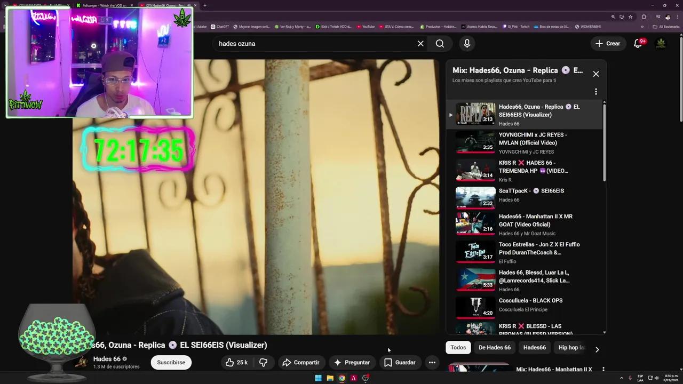Viewport: 683px width, 384px height.
Task: Open the ChatGPT bookmark
Action: (220, 26)
